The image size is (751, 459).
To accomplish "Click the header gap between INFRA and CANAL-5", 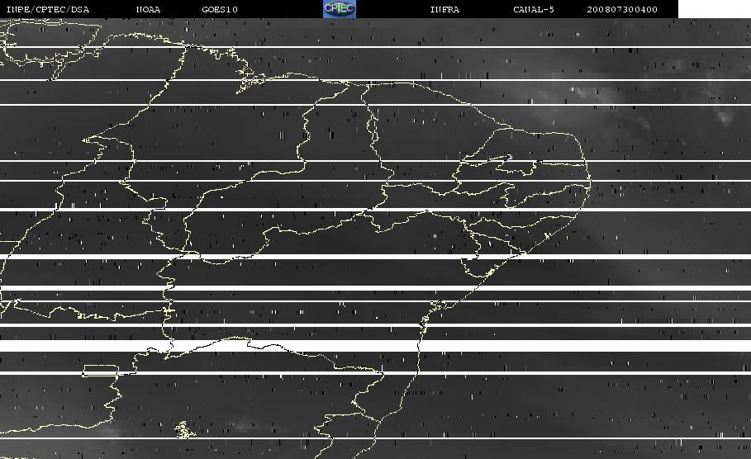I will (486, 10).
